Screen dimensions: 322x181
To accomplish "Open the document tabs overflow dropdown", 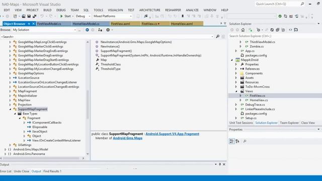I will tap(225, 24).
